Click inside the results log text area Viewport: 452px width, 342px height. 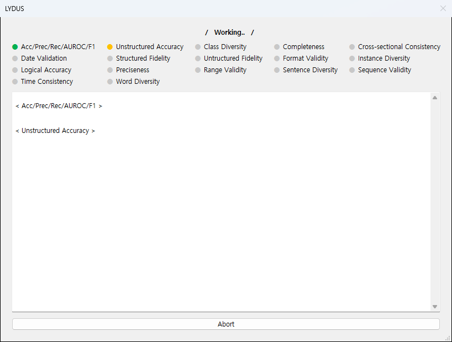(222, 201)
